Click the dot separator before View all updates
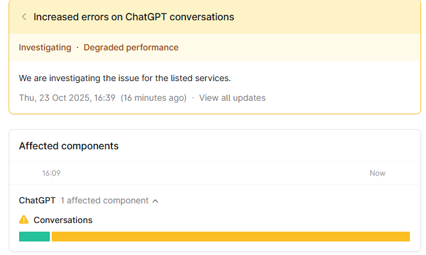Viewport: 426px width, 255px height. click(x=193, y=98)
